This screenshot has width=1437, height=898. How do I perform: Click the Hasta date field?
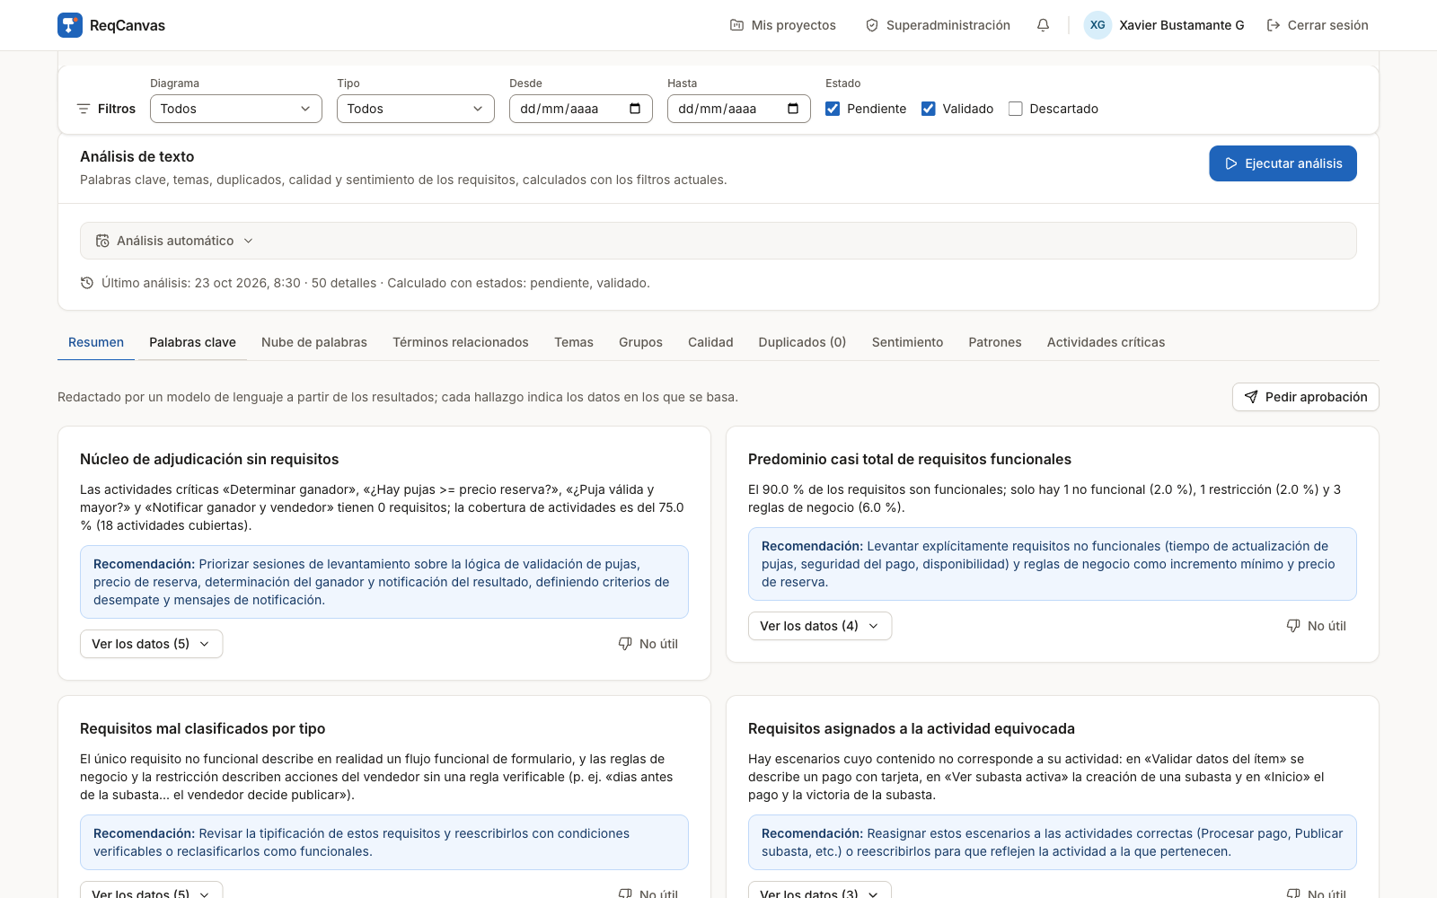click(739, 109)
